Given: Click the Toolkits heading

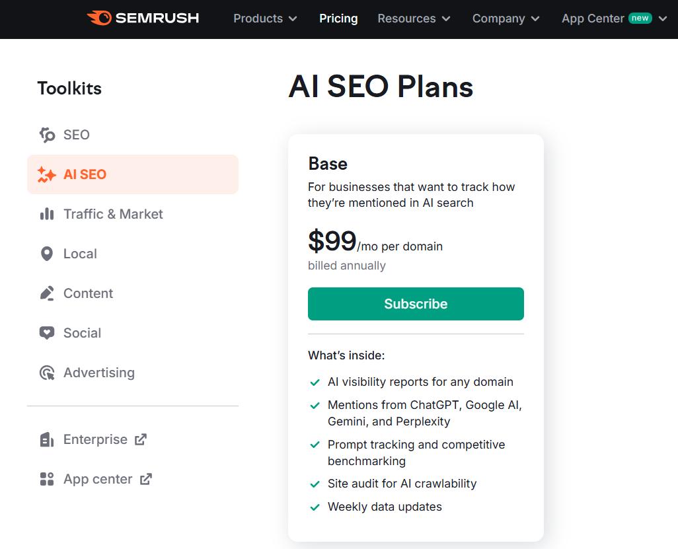Looking at the screenshot, I should coord(69,88).
